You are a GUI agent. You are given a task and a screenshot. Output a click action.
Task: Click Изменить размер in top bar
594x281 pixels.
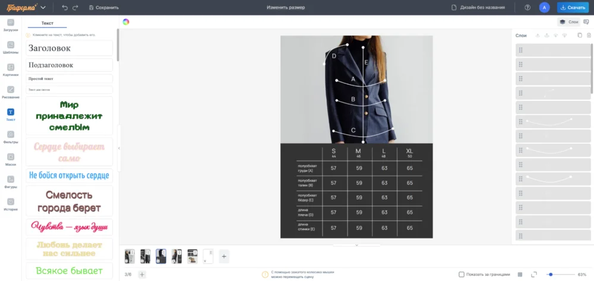286,8
